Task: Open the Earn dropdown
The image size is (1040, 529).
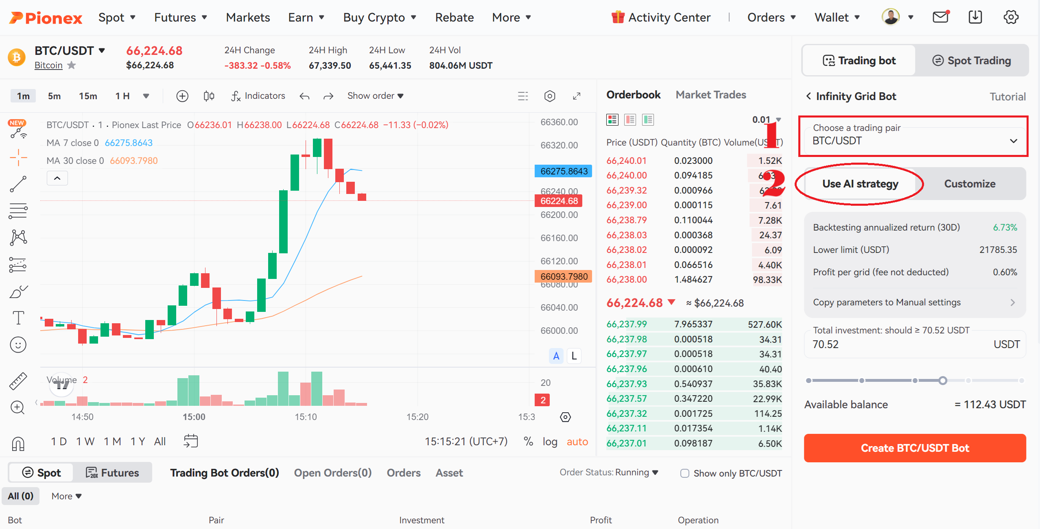Action: 306,17
